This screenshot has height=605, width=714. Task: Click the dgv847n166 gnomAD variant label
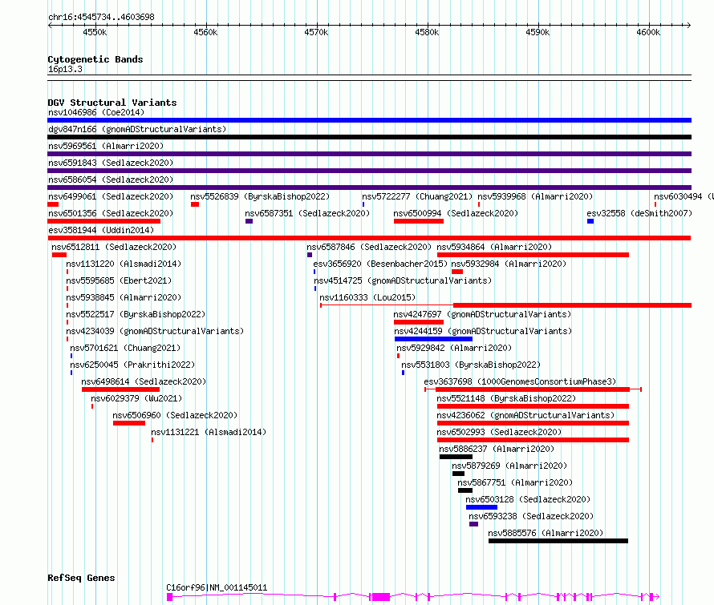pos(137,129)
